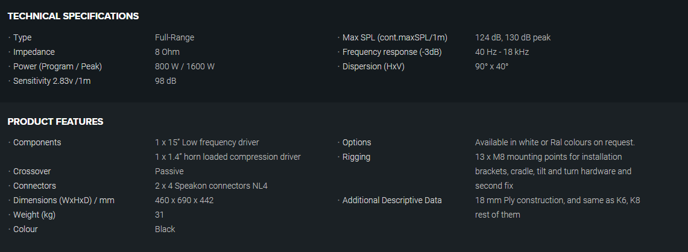Click the 460 x 690 x 442 dimensions value

184,200
